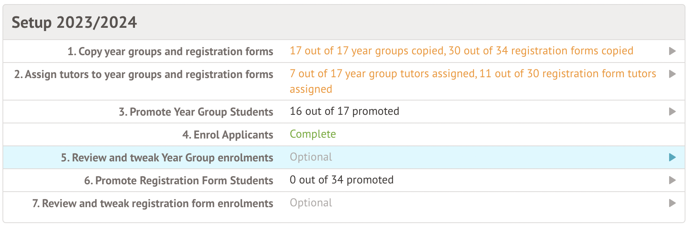
Task: Click arrow beside Copy year groups row
Action: click(x=672, y=51)
